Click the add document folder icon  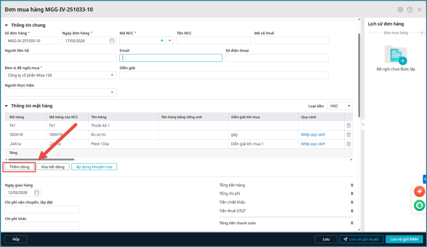[x=396, y=55]
